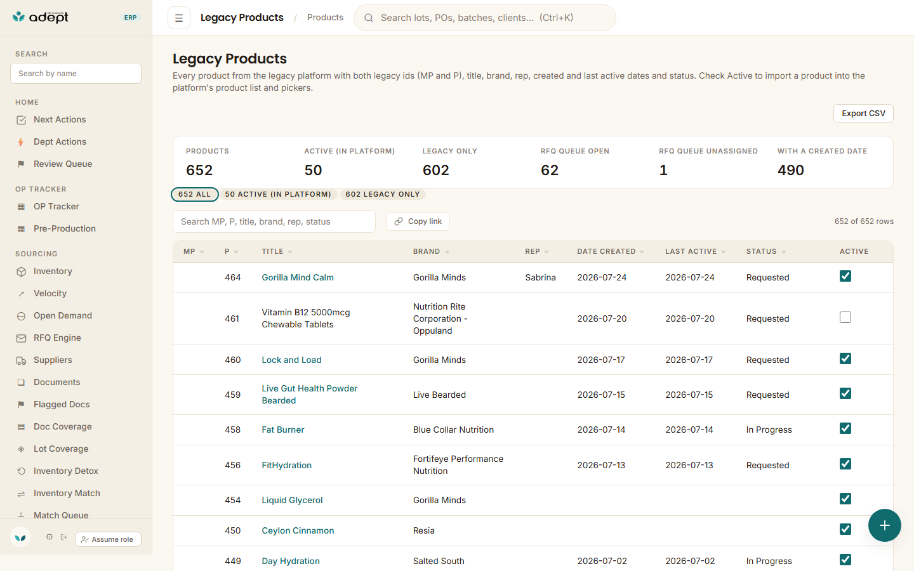Open the Rep column sort dropdown
The width and height of the screenshot is (914, 571).
(546, 252)
